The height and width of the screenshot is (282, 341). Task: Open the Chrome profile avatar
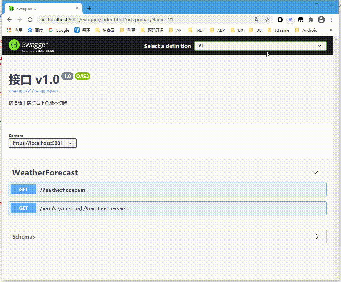coord(321,20)
